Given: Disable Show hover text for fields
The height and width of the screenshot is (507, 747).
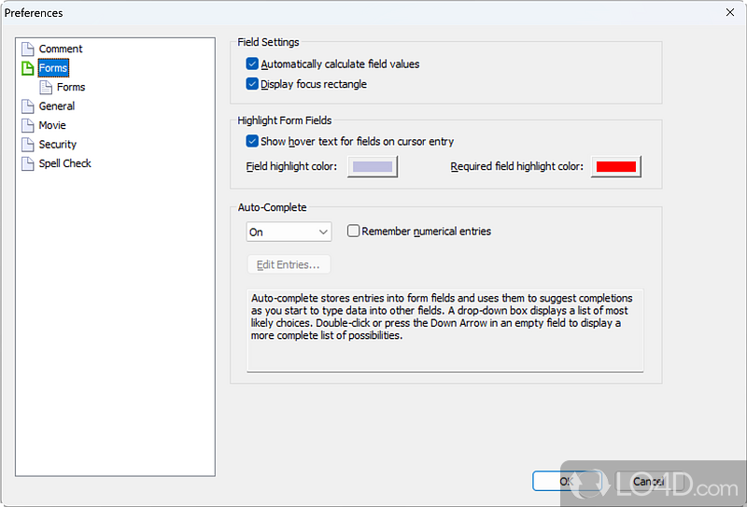Looking at the screenshot, I should point(252,141).
